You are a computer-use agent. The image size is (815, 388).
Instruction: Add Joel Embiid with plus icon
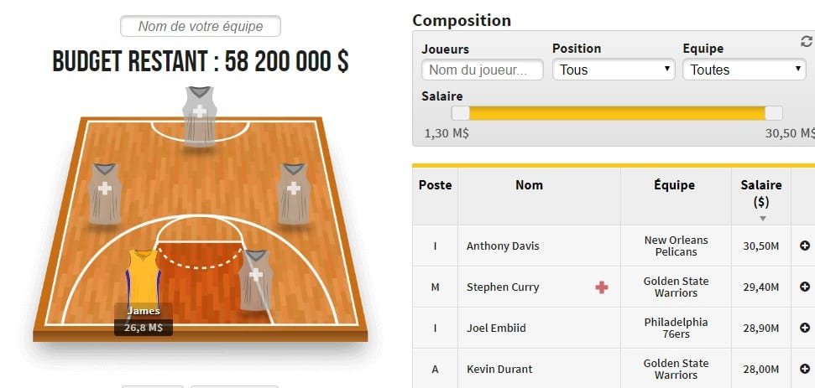(x=805, y=329)
